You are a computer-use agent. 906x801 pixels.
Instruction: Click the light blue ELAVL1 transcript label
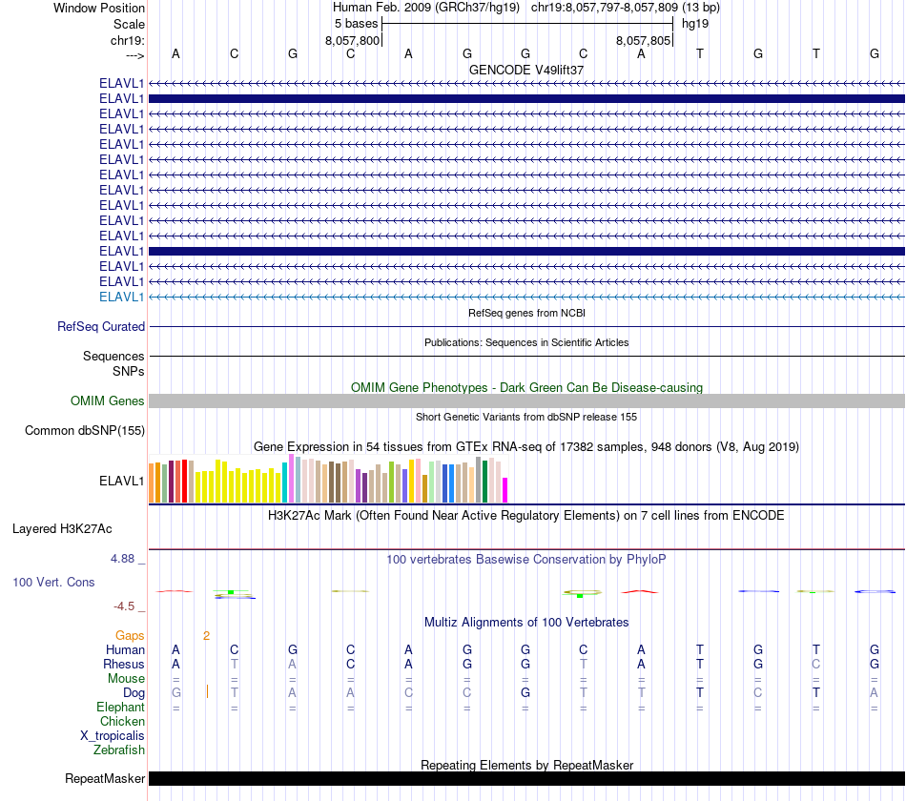121,298
